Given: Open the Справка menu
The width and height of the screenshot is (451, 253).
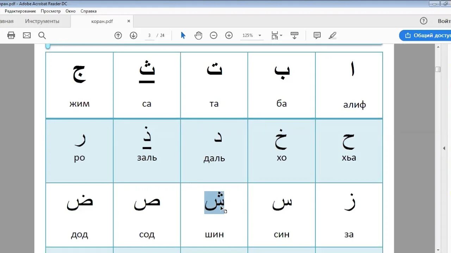Looking at the screenshot, I should (x=88, y=11).
